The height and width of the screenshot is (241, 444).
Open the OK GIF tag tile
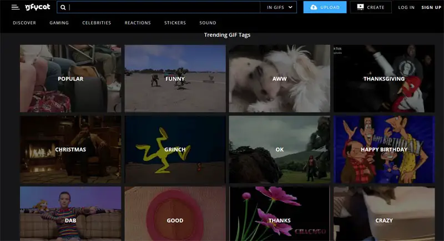280,149
